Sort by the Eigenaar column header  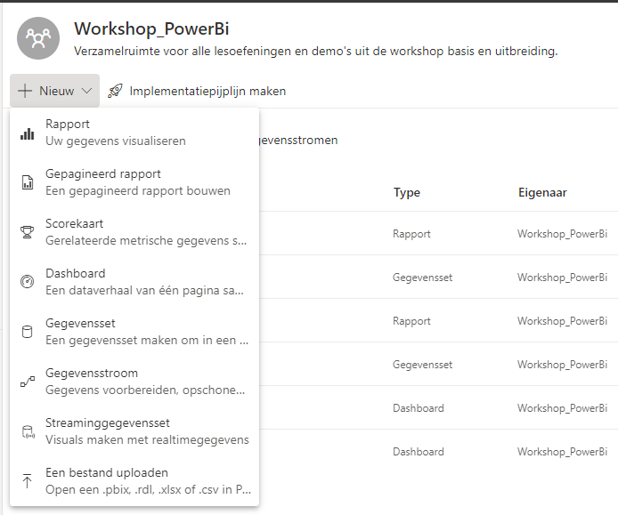pos(542,192)
